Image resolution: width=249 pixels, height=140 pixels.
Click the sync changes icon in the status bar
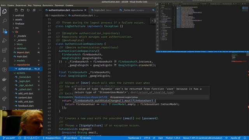coord(19,138)
